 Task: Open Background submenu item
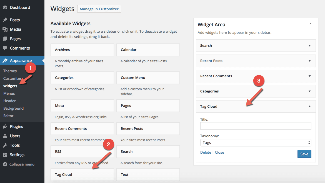(x=14, y=108)
